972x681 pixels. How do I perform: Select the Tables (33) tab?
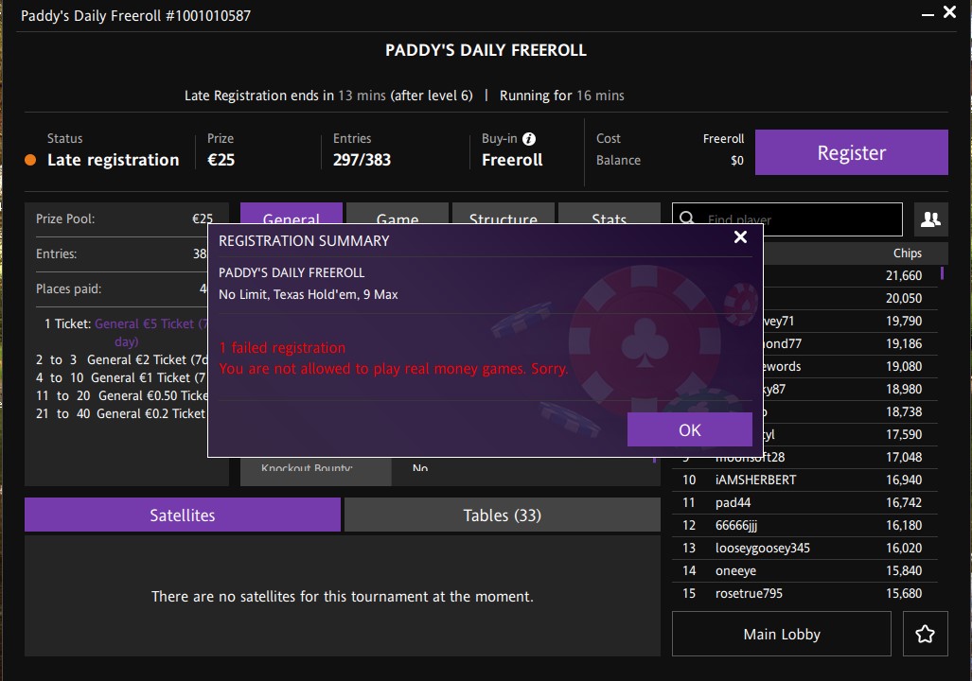click(503, 515)
